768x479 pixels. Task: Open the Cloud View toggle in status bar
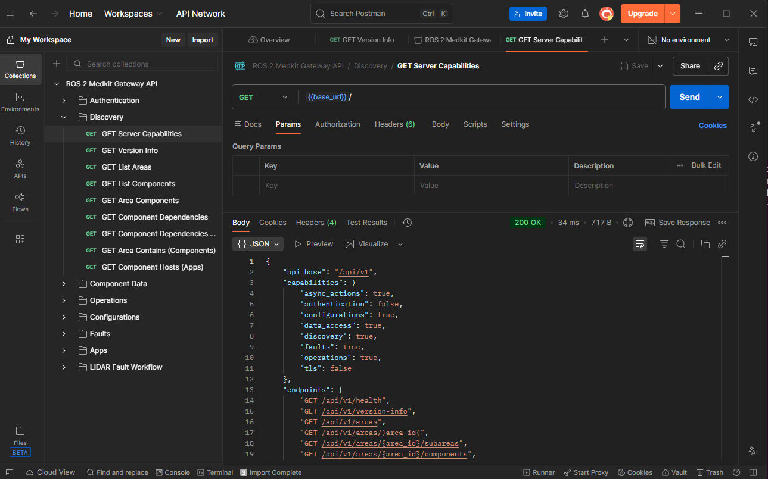[51, 472]
